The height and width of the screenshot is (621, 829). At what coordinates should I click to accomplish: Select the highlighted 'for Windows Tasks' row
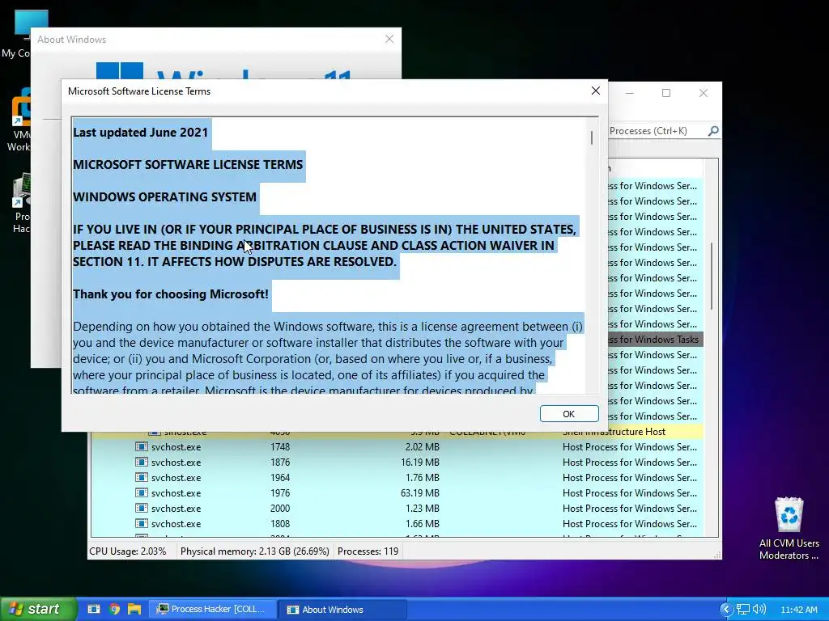point(655,339)
